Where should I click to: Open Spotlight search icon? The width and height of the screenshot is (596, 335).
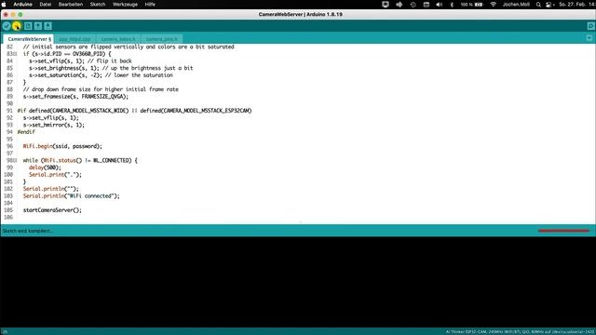(x=538, y=5)
